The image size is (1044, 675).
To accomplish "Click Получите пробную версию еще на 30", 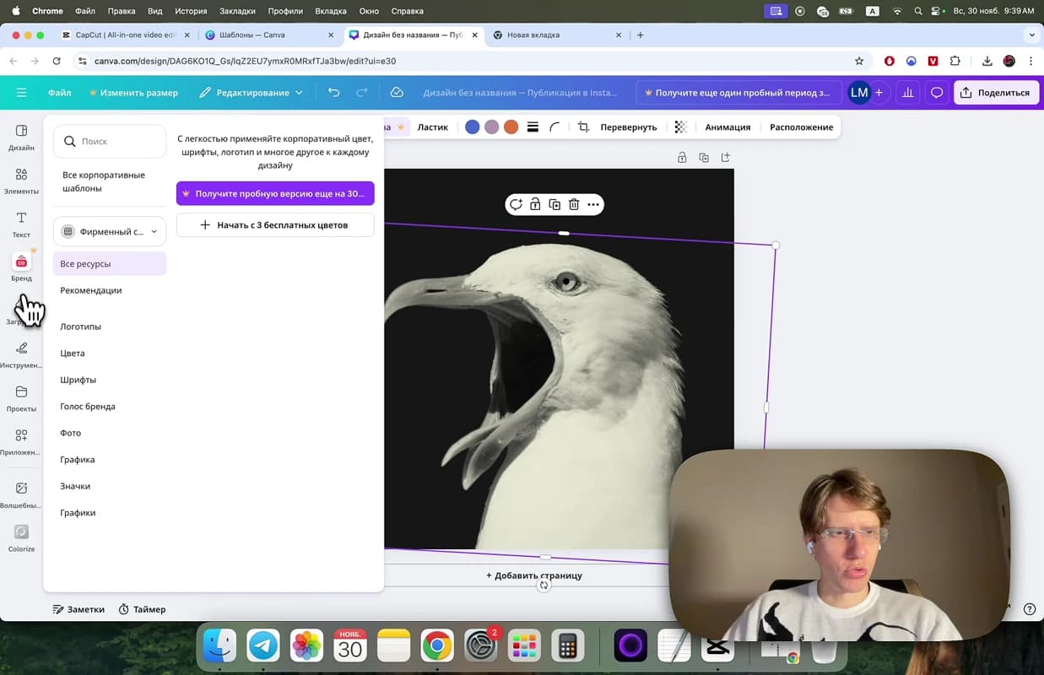I will 275,193.
